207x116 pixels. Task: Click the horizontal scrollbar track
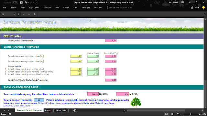pyautogui.click(x=165, y=111)
